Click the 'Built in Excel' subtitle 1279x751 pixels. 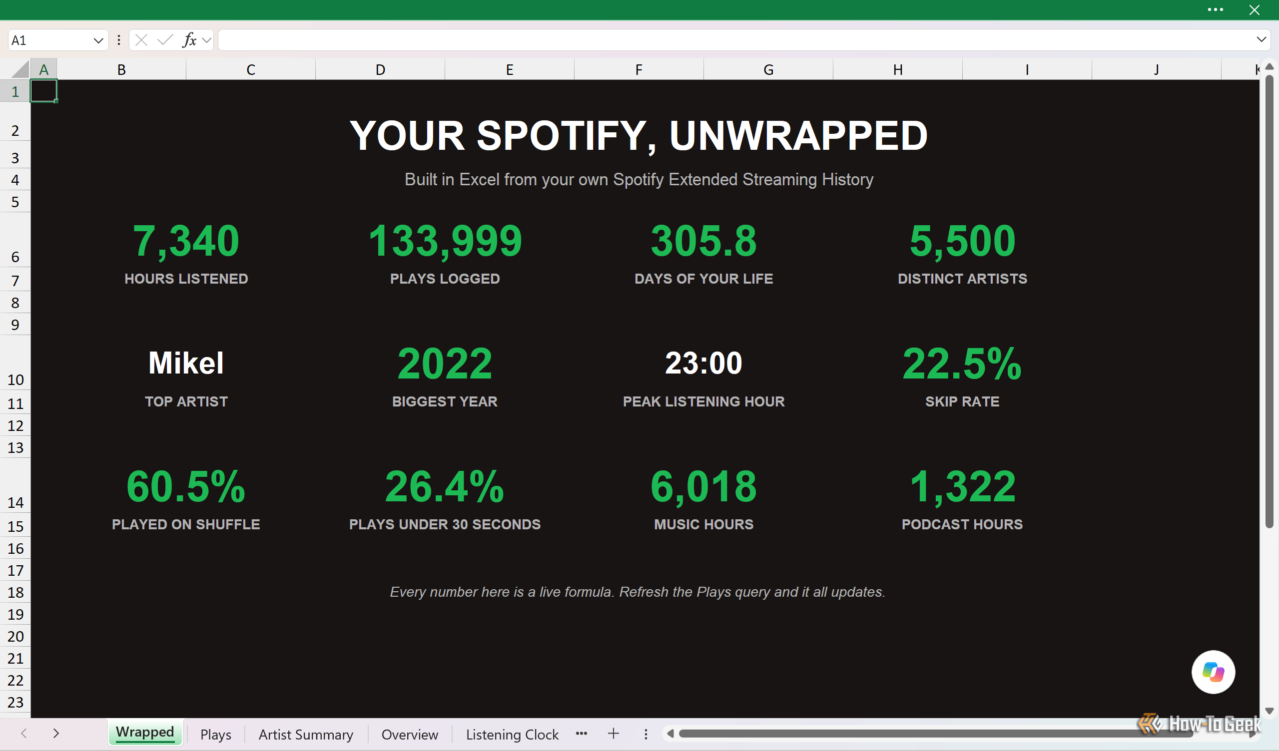(x=639, y=179)
